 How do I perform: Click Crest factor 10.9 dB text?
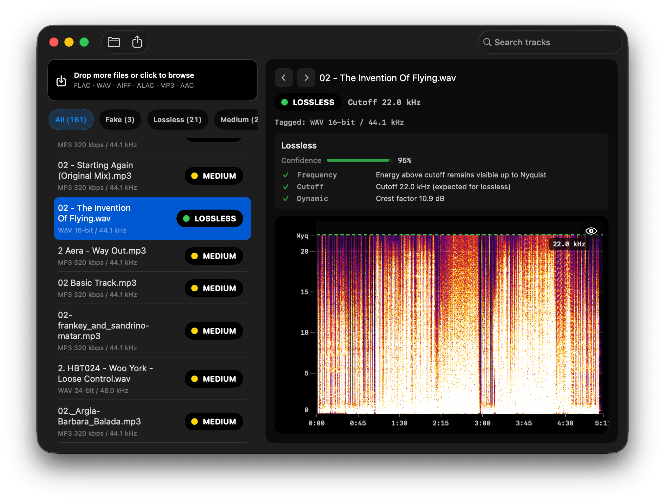click(410, 198)
